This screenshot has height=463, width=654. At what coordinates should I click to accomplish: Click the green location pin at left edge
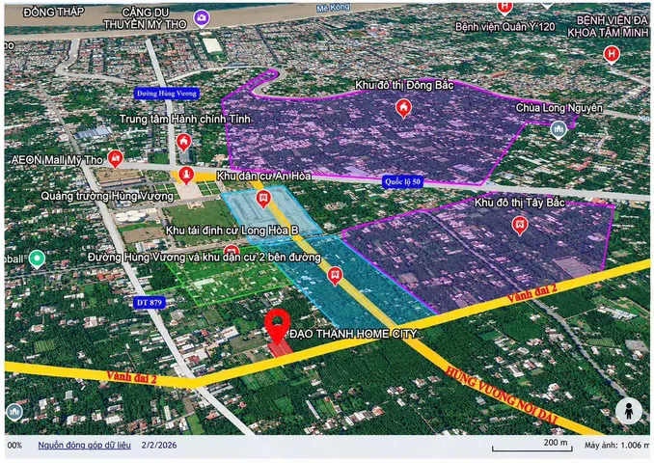point(37,259)
